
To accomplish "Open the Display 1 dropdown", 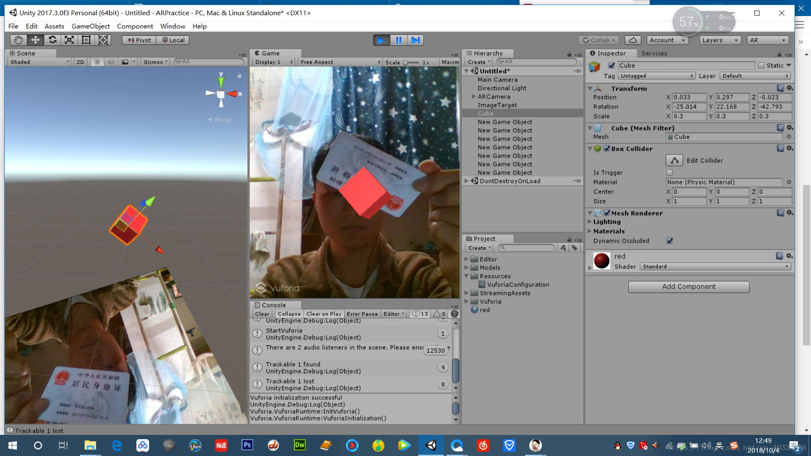I will pos(274,62).
